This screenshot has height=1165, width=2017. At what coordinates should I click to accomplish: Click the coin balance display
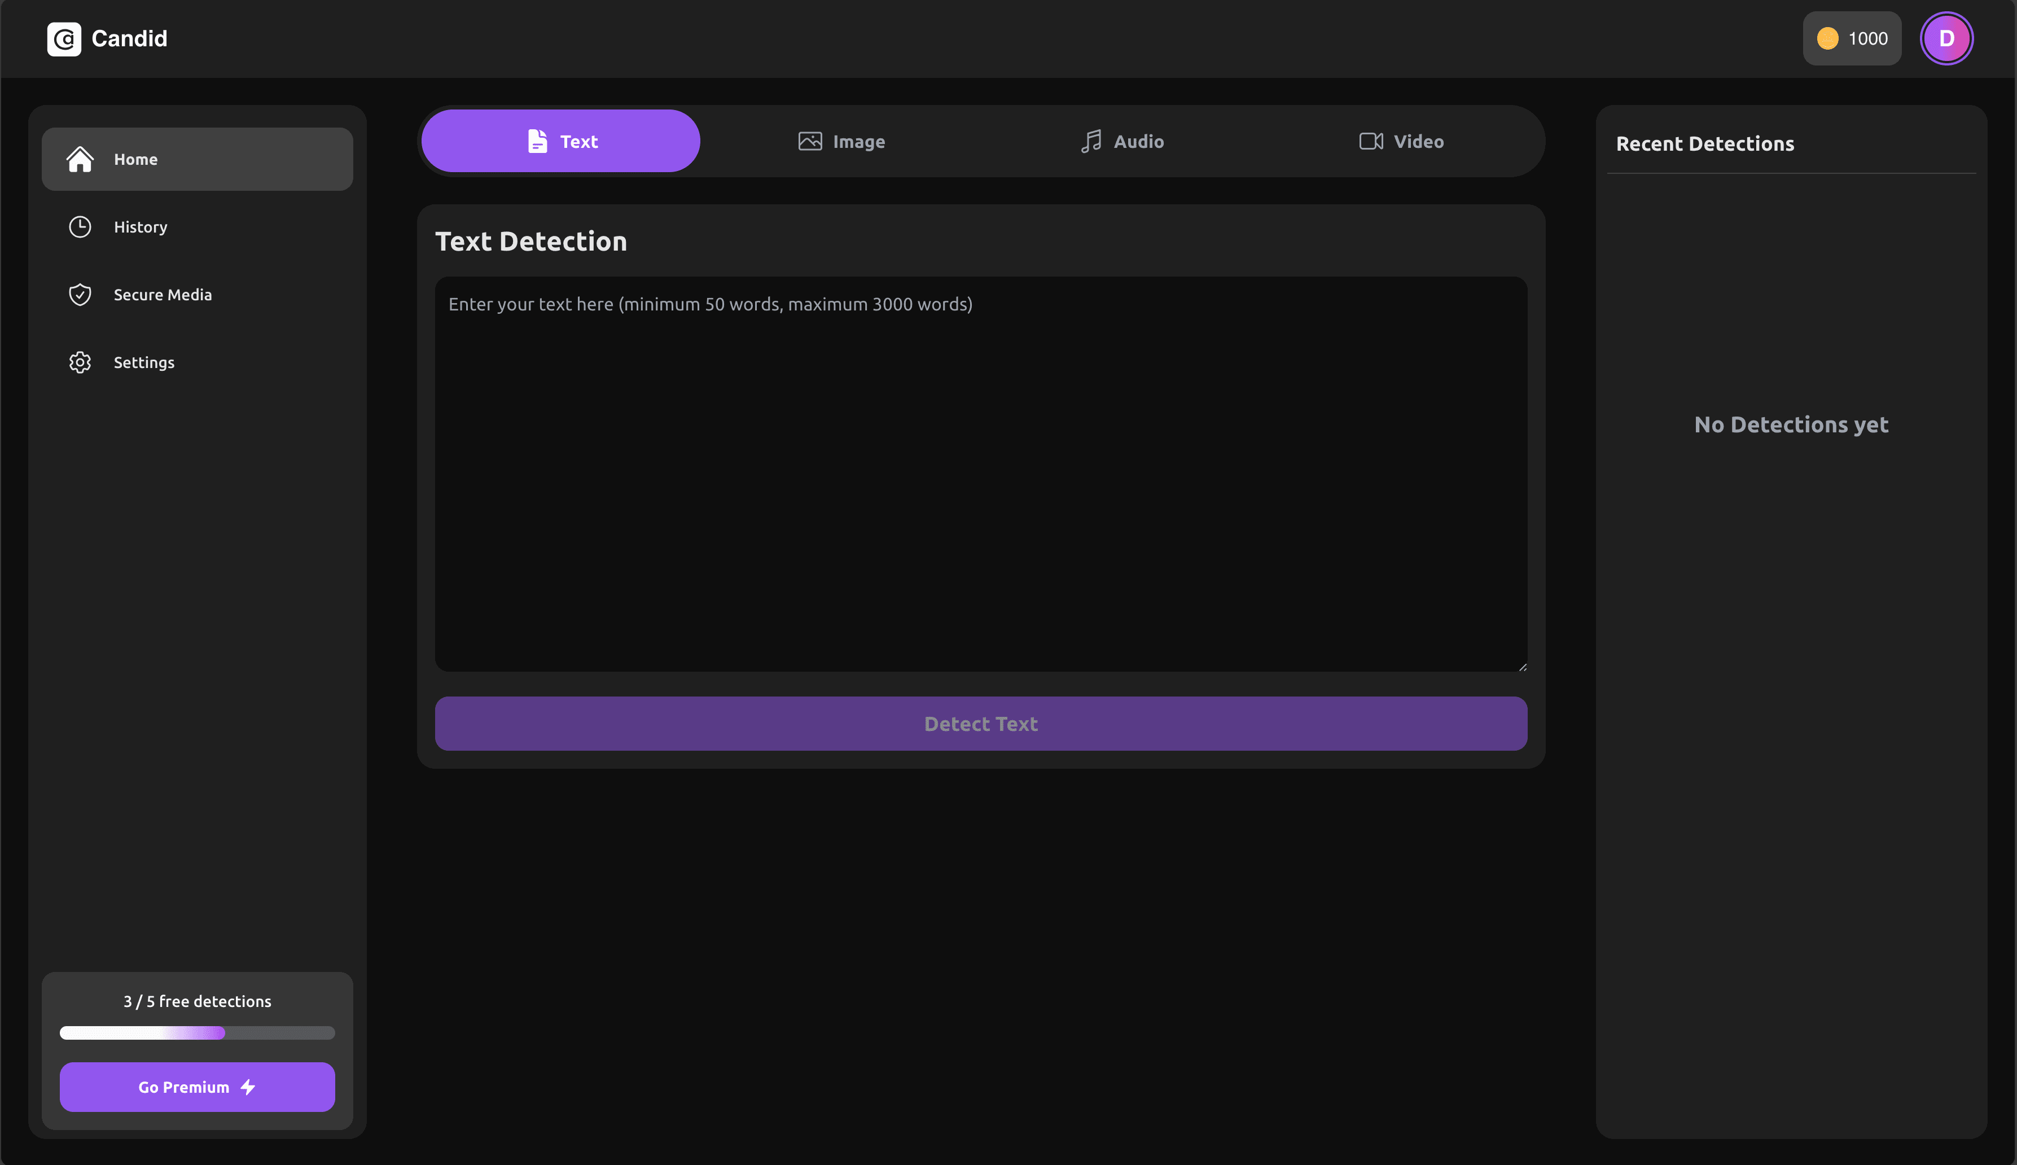[1853, 37]
